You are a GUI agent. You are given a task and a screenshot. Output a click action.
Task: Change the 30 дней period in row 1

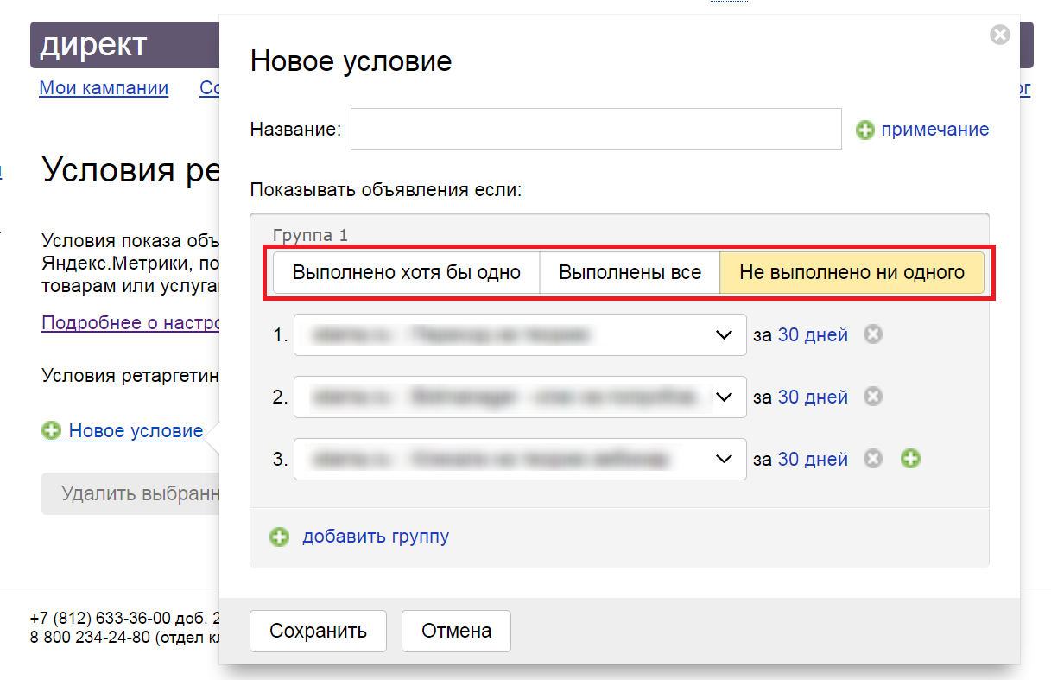click(813, 334)
